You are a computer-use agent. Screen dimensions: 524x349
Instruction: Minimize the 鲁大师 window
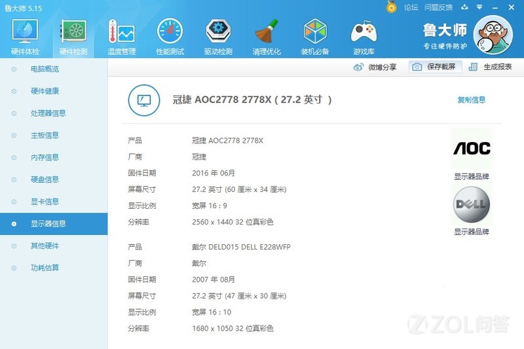[x=495, y=8]
